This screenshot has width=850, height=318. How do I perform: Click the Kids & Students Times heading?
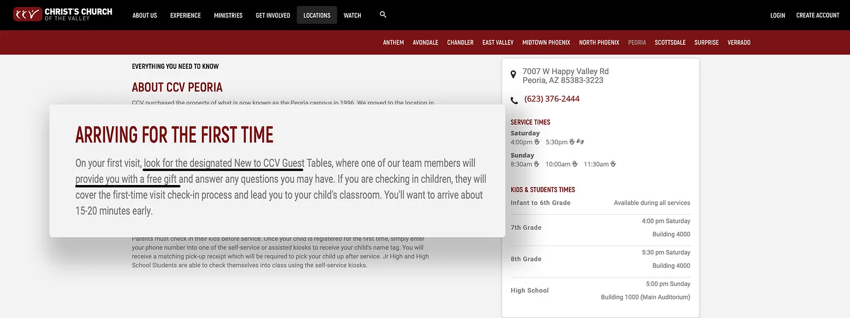(543, 190)
